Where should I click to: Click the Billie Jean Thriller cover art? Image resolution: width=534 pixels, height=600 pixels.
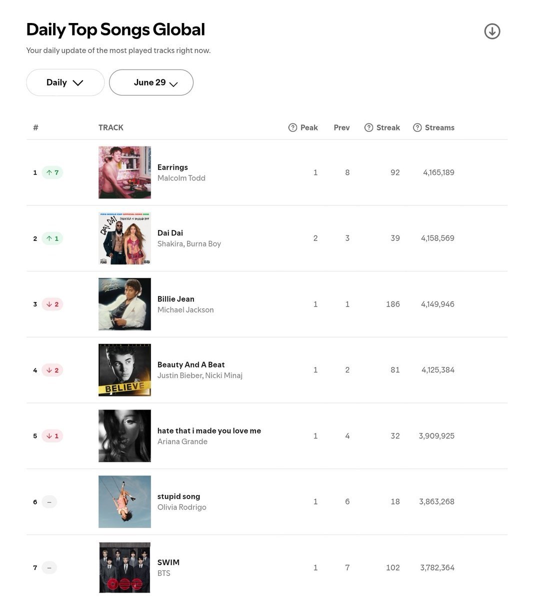pyautogui.click(x=125, y=304)
